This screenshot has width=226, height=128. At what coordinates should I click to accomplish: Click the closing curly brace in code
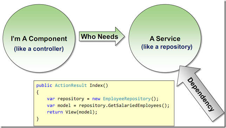coord(38,119)
